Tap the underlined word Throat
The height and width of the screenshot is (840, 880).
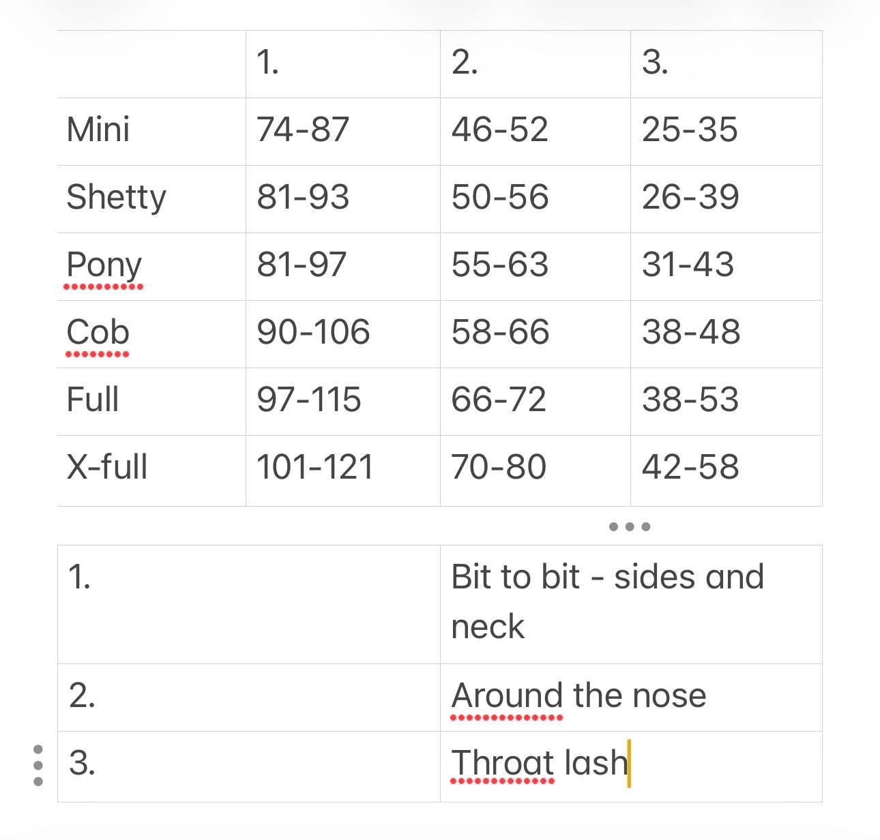pyautogui.click(x=503, y=763)
